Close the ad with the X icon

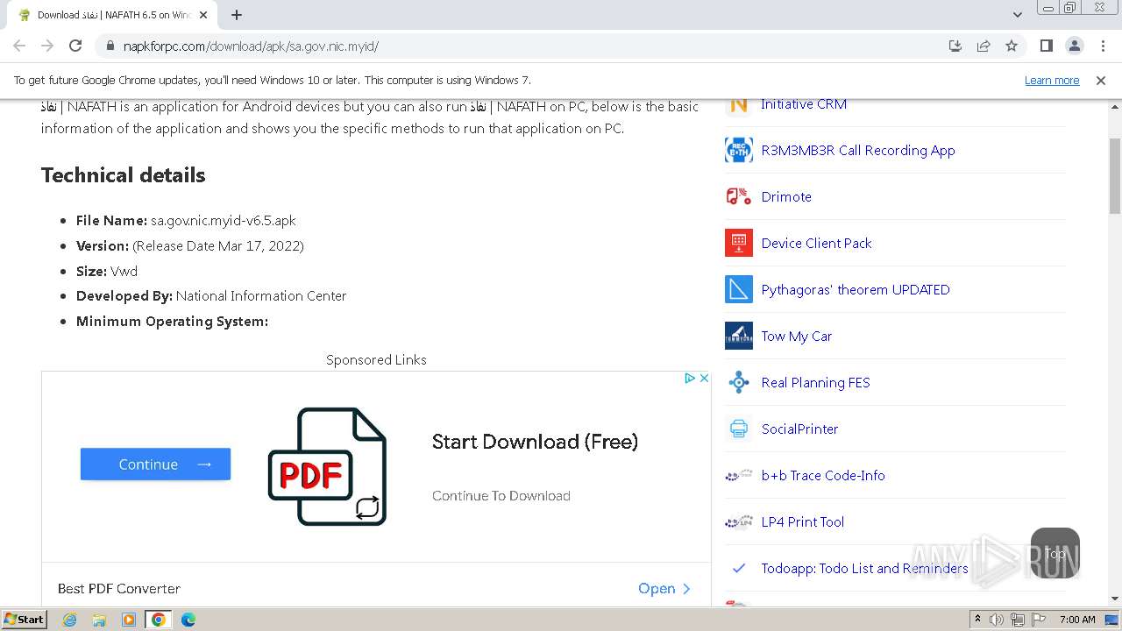point(704,379)
